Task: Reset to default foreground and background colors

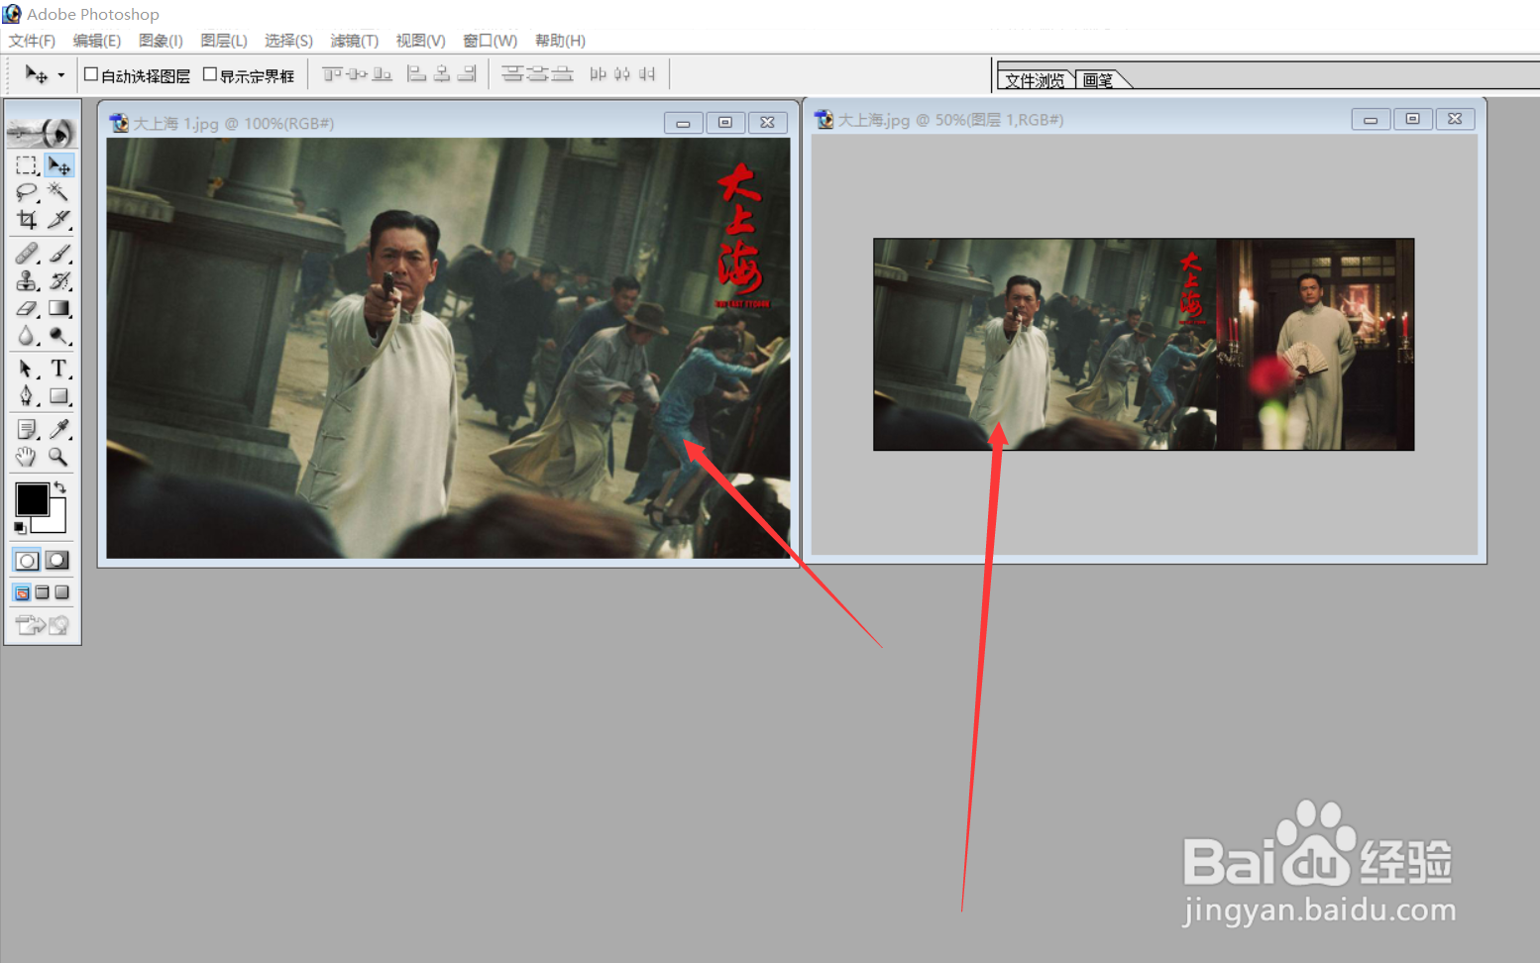Action: pos(20,528)
